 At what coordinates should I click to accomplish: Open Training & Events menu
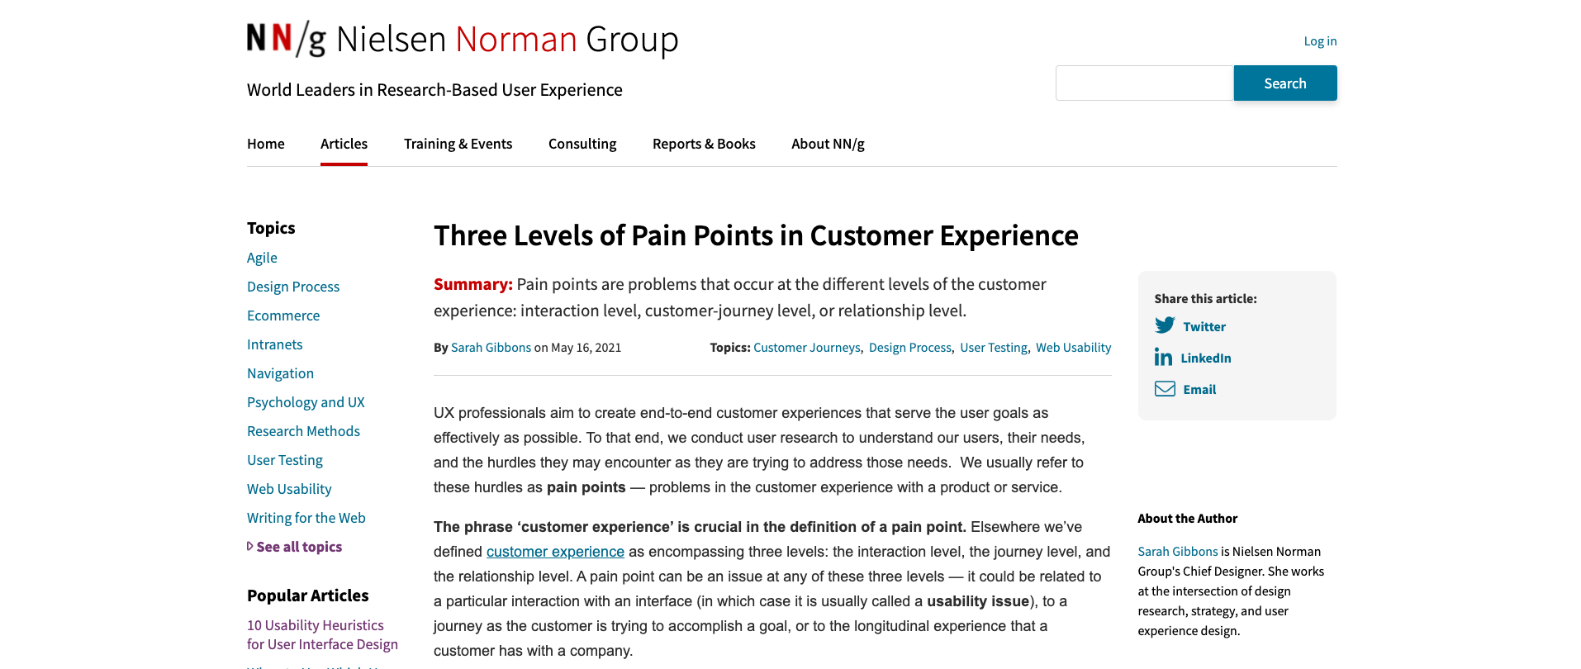[x=458, y=144]
